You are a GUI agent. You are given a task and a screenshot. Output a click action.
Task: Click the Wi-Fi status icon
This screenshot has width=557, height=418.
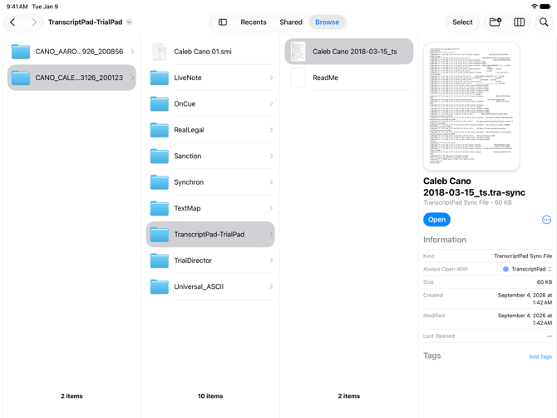534,7
